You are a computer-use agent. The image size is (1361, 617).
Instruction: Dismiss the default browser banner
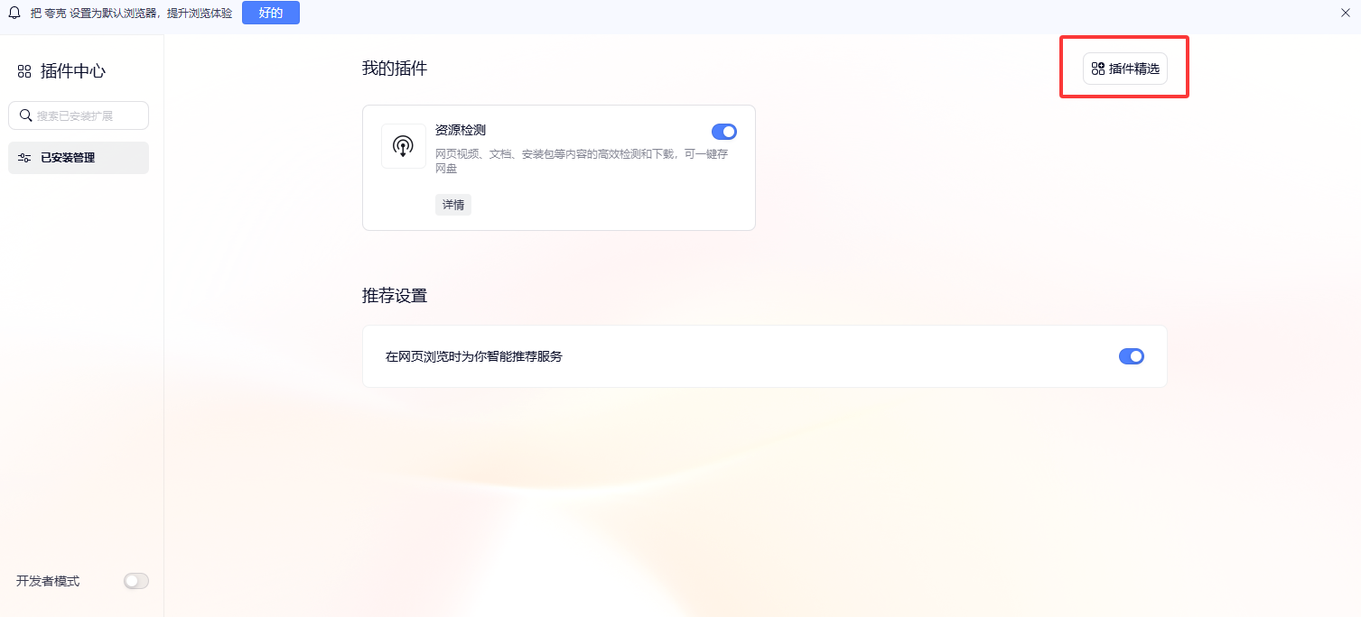point(1346,13)
